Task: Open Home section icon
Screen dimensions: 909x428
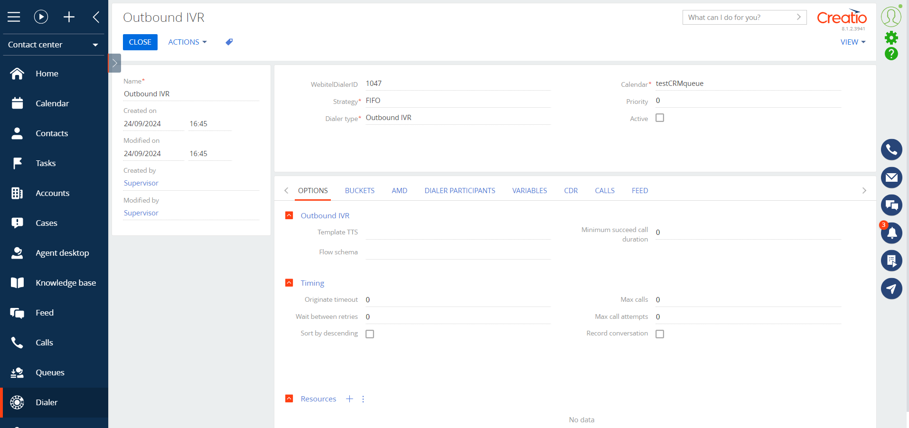Action: coord(17,74)
